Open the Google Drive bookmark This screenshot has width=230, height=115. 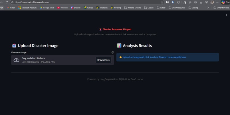point(47,8)
